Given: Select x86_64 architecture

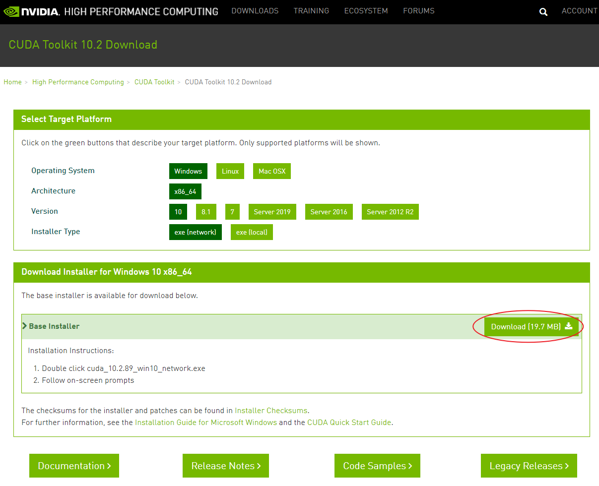Looking at the screenshot, I should pyautogui.click(x=185, y=191).
